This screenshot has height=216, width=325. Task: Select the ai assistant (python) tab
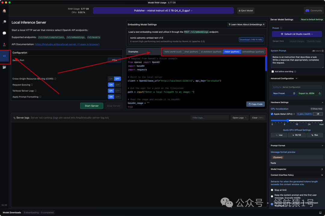point(211,52)
